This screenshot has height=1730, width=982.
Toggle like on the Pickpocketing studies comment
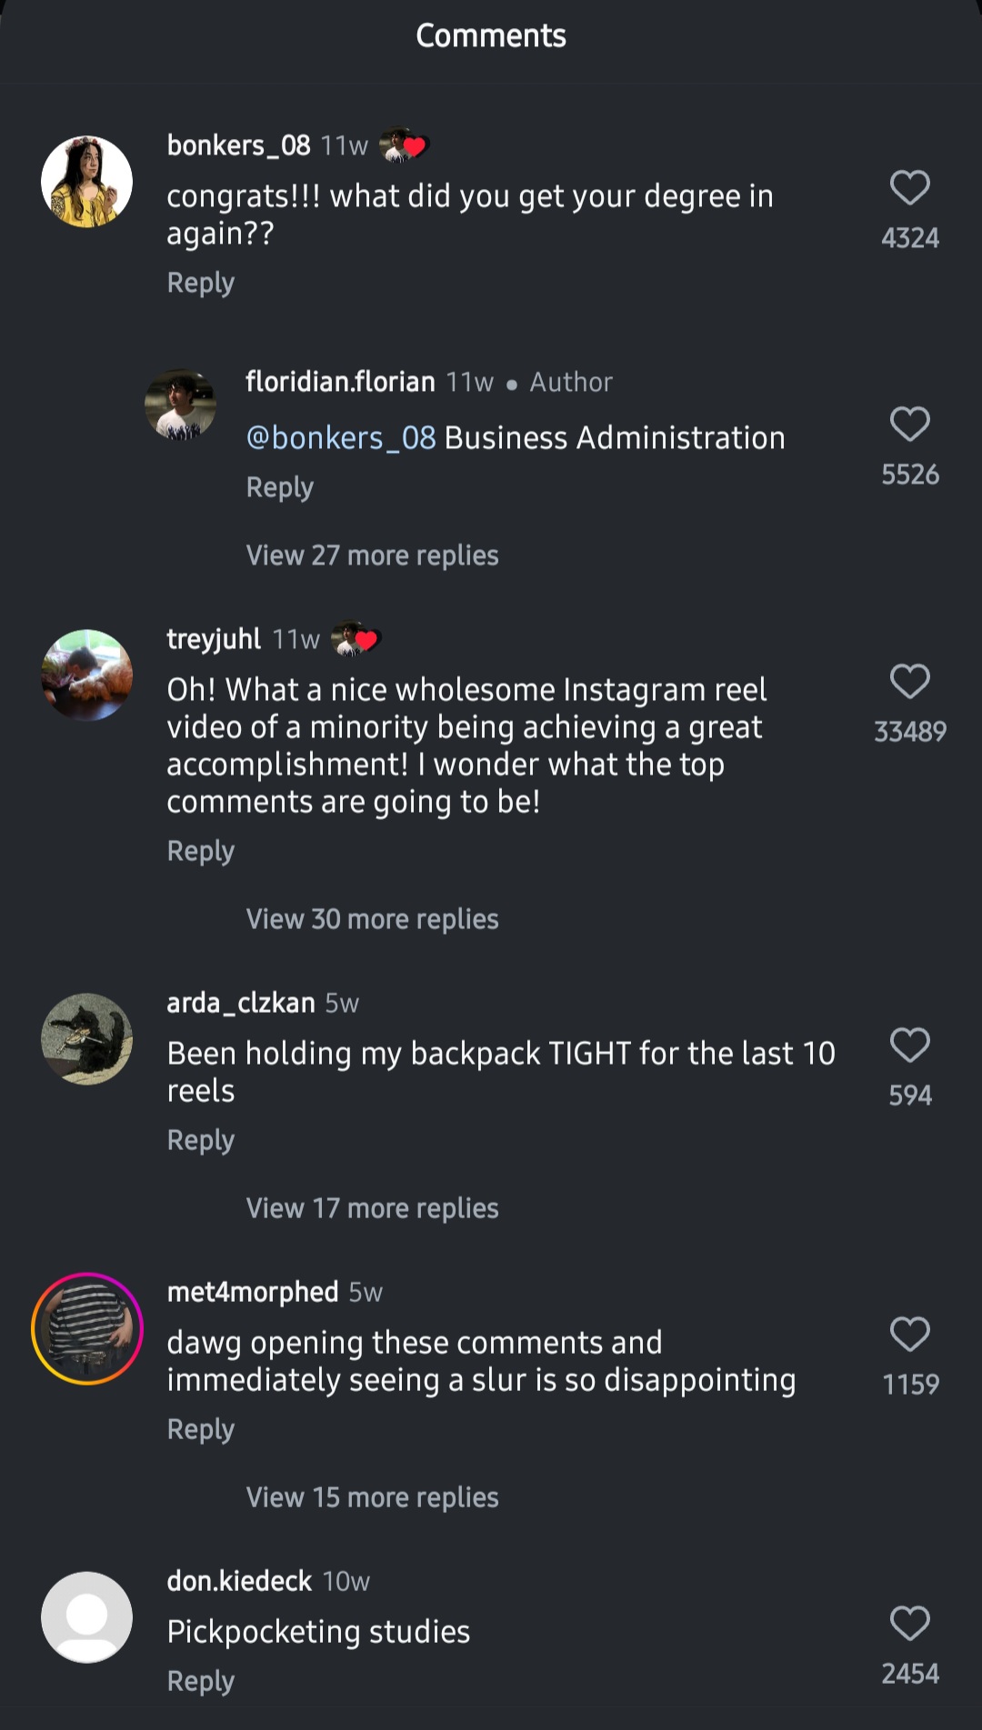[x=910, y=1623]
